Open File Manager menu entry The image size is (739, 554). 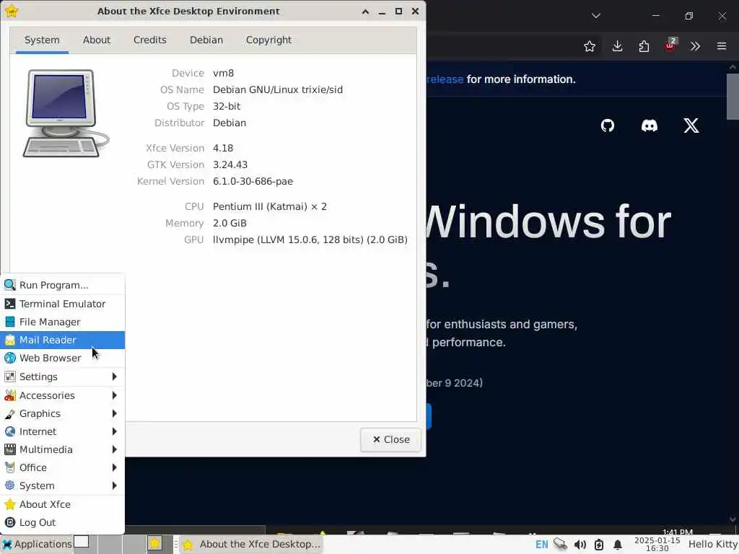click(62, 322)
